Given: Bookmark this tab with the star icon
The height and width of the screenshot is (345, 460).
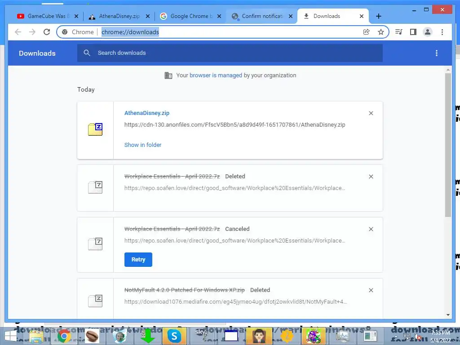Looking at the screenshot, I should 381,32.
